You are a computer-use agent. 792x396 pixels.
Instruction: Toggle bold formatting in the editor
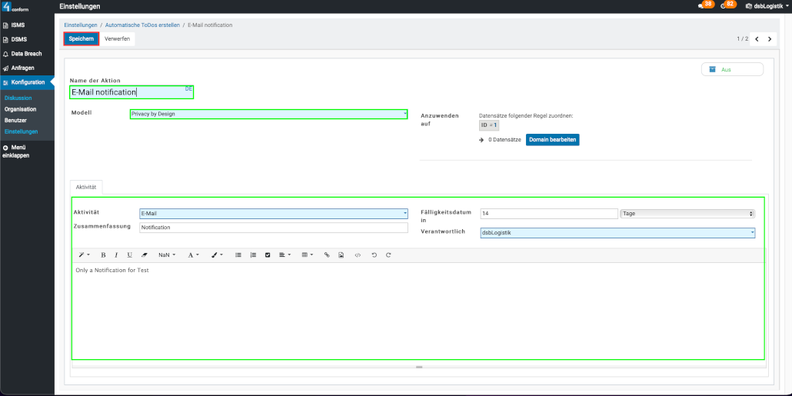point(103,255)
